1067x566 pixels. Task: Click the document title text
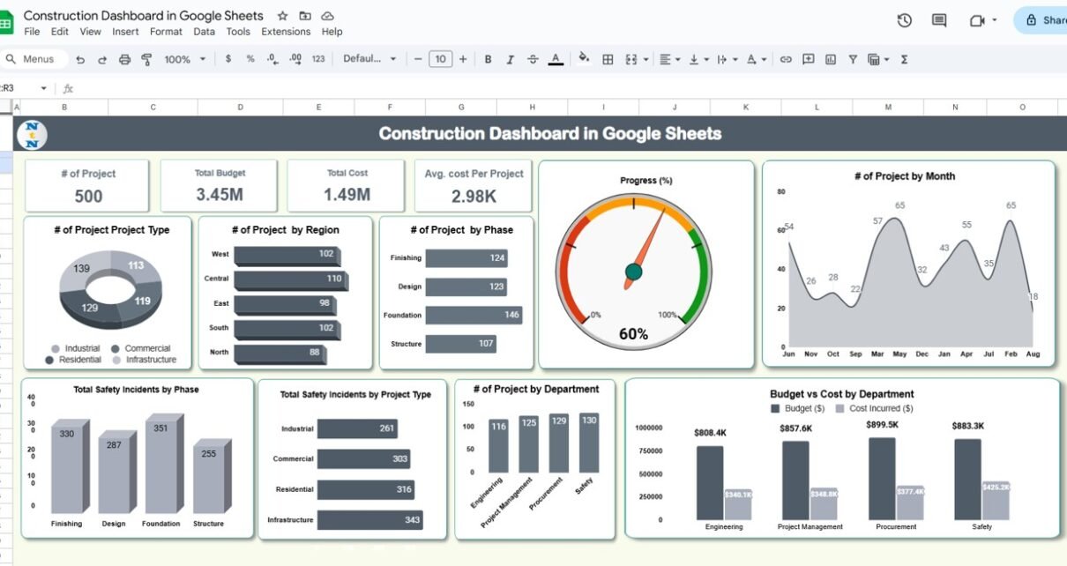click(x=143, y=16)
